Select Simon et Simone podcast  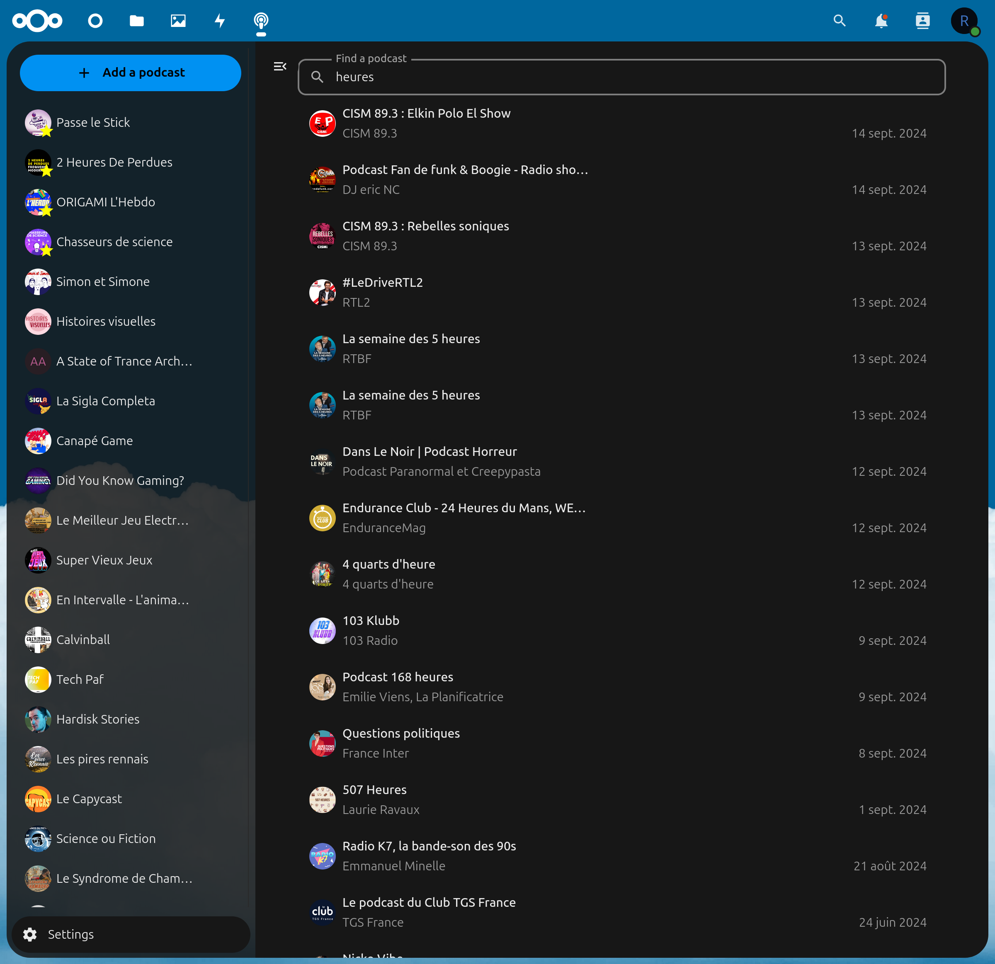tap(131, 281)
